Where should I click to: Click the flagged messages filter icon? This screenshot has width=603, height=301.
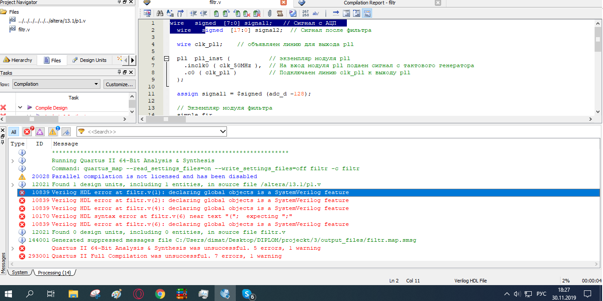tap(66, 132)
